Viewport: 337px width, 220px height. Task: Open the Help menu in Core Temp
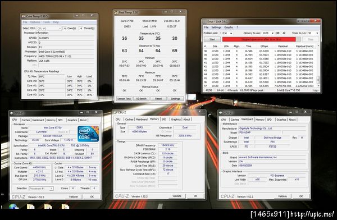point(56,22)
